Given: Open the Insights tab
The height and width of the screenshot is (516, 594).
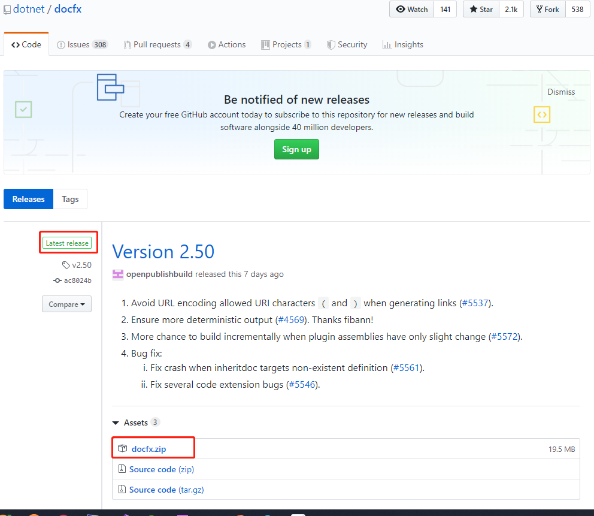Looking at the screenshot, I should [403, 44].
